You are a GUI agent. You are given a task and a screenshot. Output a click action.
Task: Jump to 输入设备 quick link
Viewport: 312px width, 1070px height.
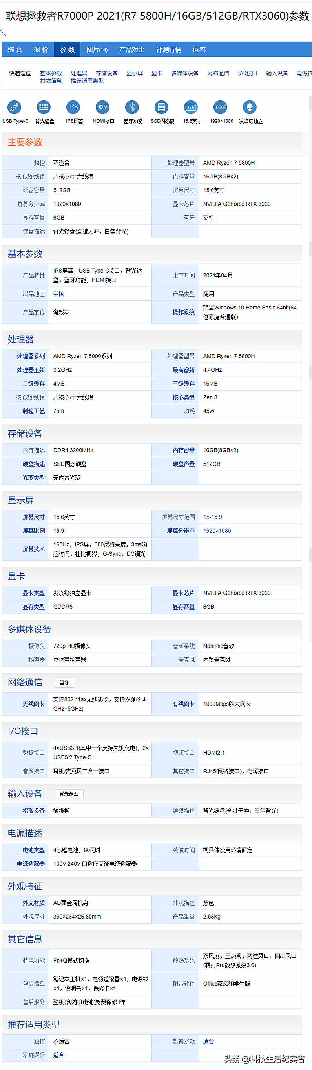coord(277,73)
